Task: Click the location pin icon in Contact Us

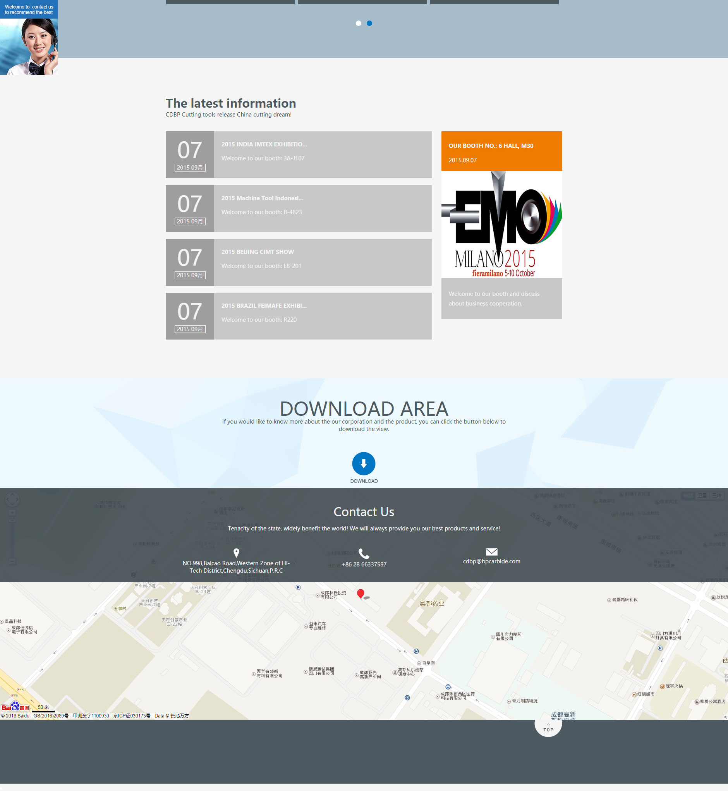Action: tap(236, 552)
